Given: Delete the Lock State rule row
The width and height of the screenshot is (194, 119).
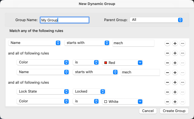Looking at the screenshot, I should point(167,92).
